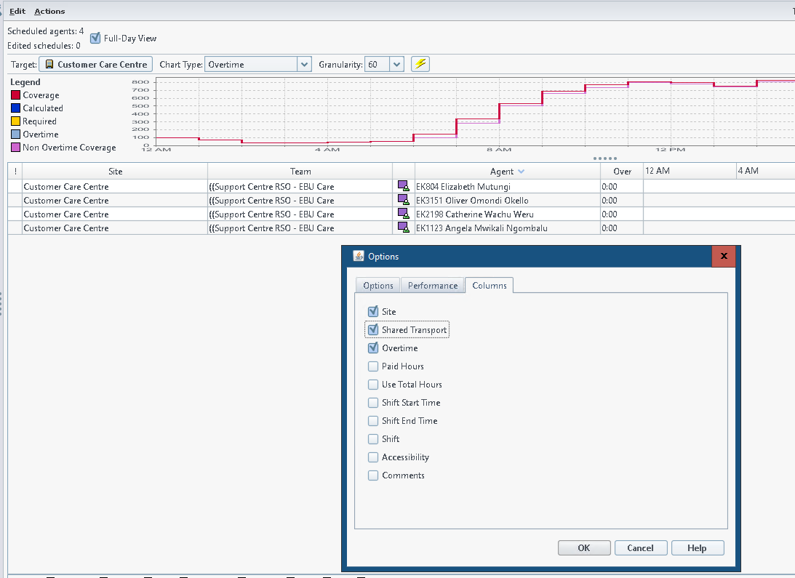Screen dimensions: 795x578
Task: Click OK in the Options dialog
Action: click(x=583, y=548)
